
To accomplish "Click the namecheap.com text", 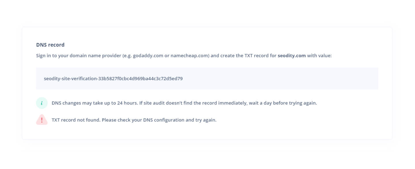I will [x=189, y=56].
